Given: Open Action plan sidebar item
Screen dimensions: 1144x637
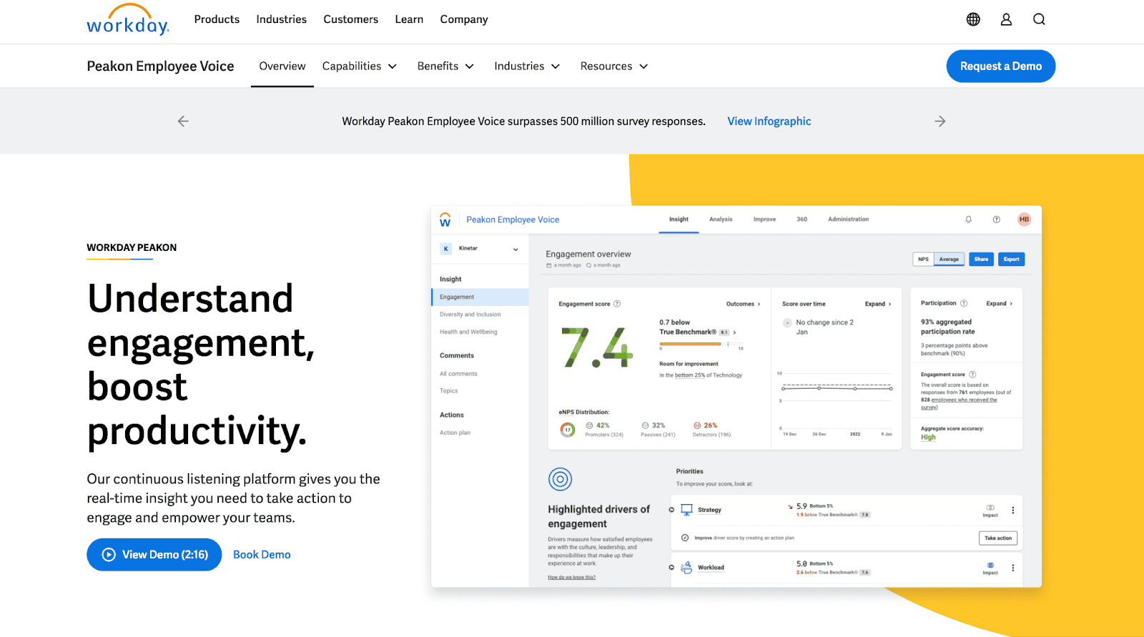Looking at the screenshot, I should tap(455, 433).
